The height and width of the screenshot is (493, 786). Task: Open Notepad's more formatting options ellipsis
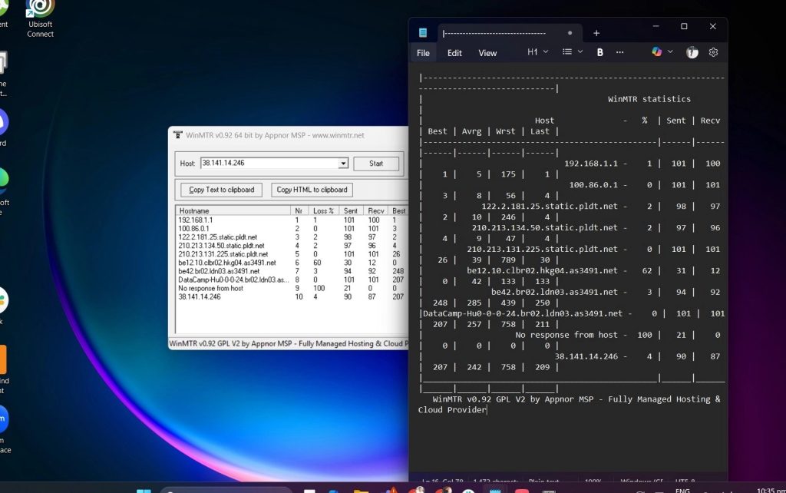[x=619, y=52]
